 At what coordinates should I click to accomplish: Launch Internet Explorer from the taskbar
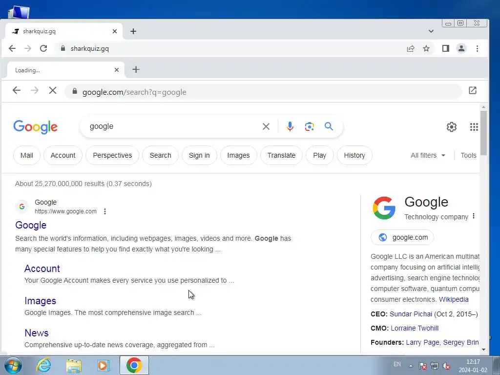tap(43, 365)
